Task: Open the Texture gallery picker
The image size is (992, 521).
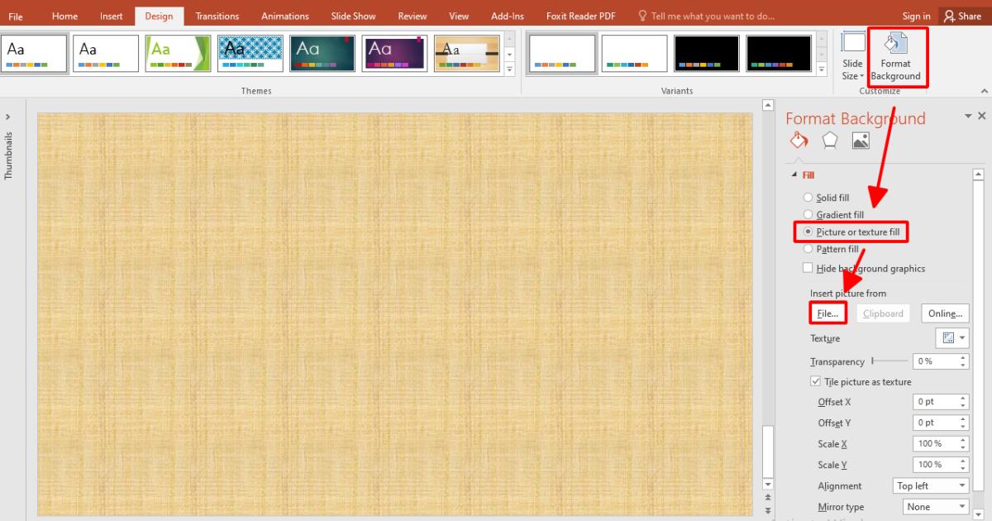Action: coord(951,337)
